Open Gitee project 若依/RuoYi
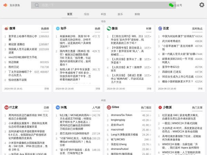This screenshot has width=207, height=155. [x=117, y=125]
